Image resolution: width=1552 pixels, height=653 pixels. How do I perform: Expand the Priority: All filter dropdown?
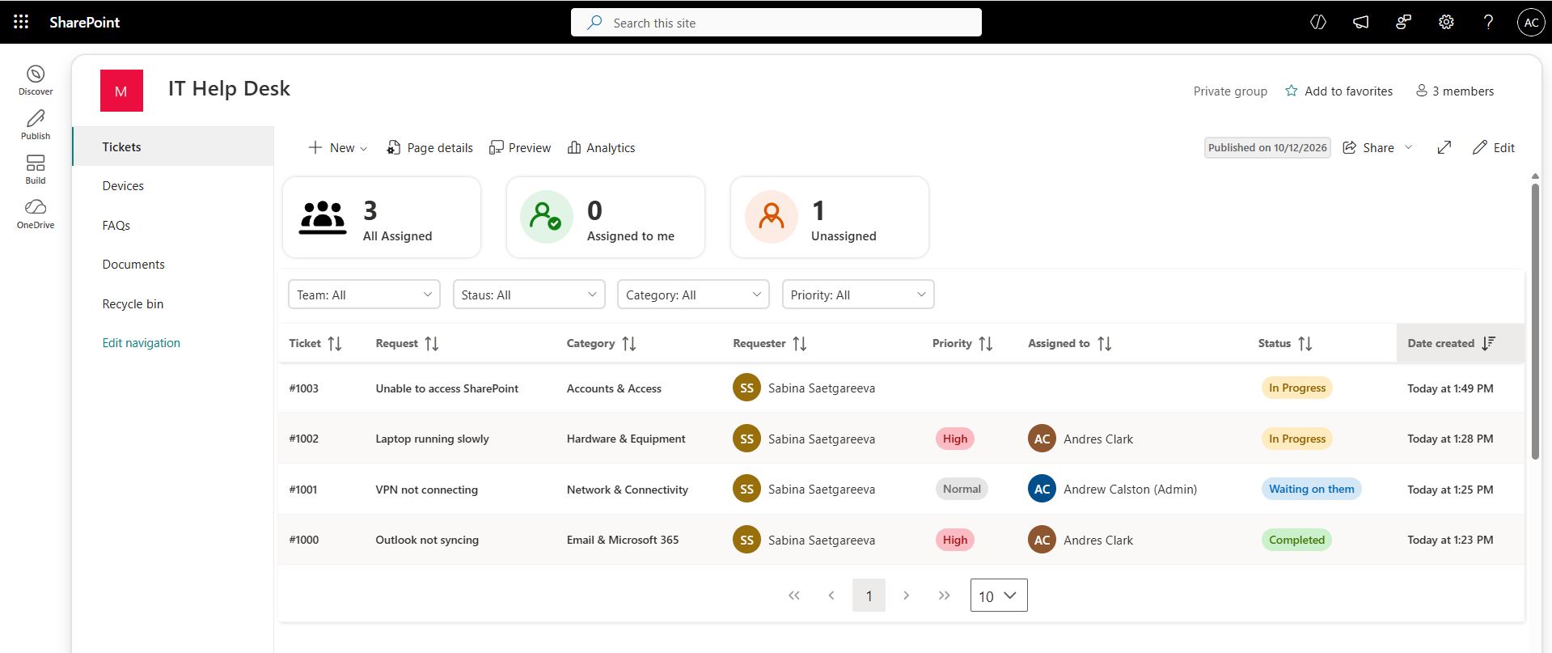tap(858, 295)
